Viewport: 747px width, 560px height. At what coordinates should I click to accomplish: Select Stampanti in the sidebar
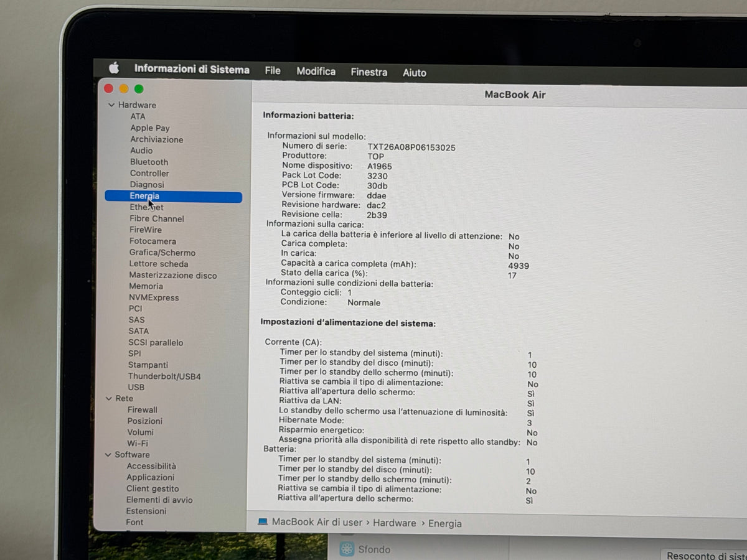[148, 365]
